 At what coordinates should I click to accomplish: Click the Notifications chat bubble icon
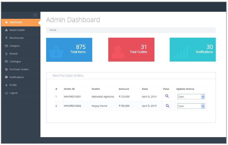click(6, 77)
